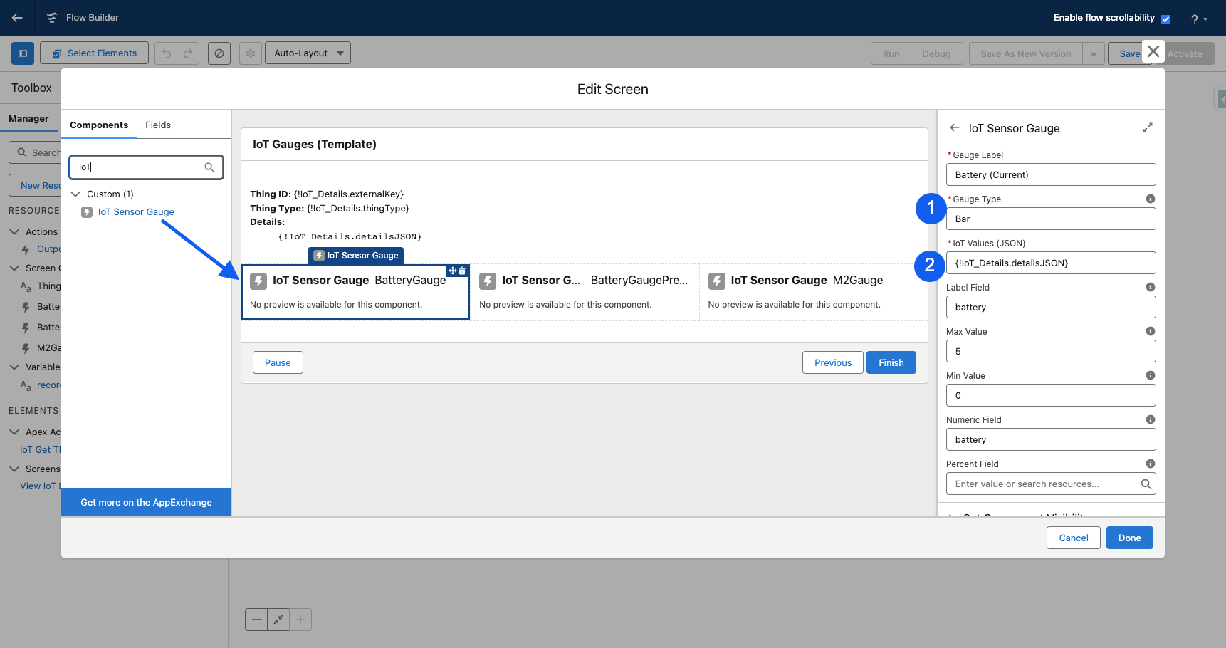Open the help question mark menu

tap(1199, 19)
